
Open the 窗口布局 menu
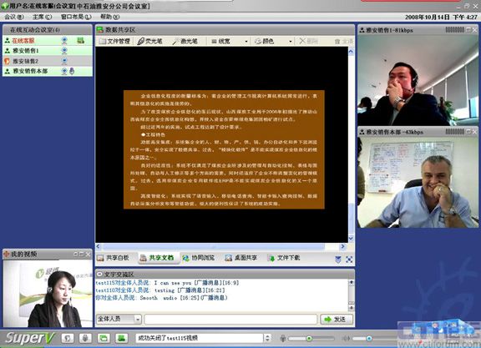coord(76,17)
